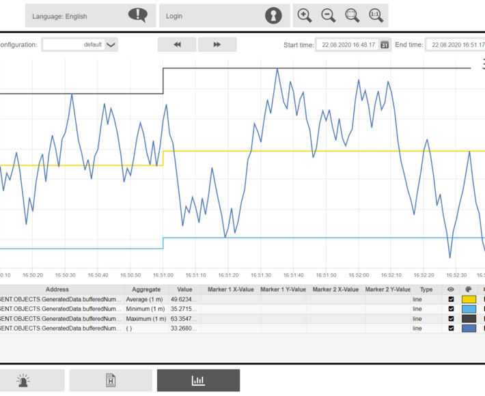
Task: Reset zoom with the 1:1 magnifier icon
Action: (x=376, y=16)
